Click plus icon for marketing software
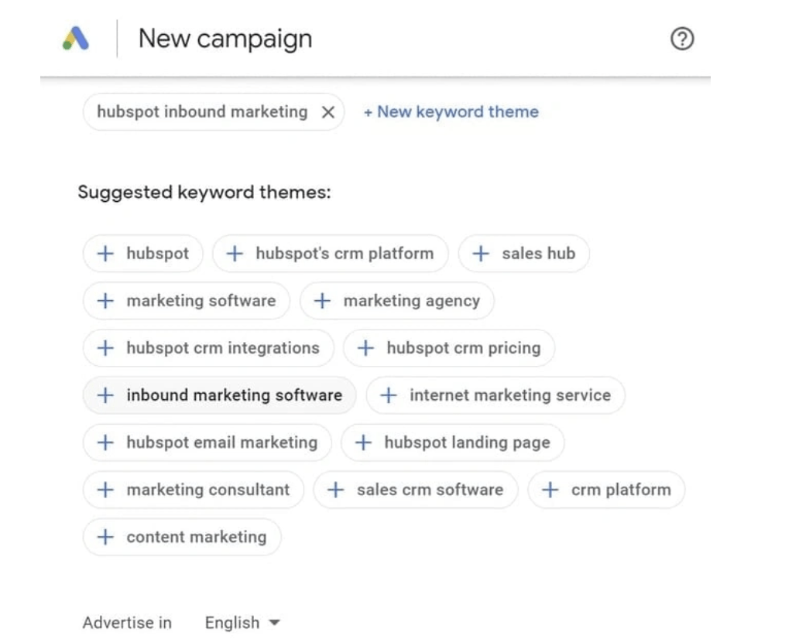 coord(105,300)
